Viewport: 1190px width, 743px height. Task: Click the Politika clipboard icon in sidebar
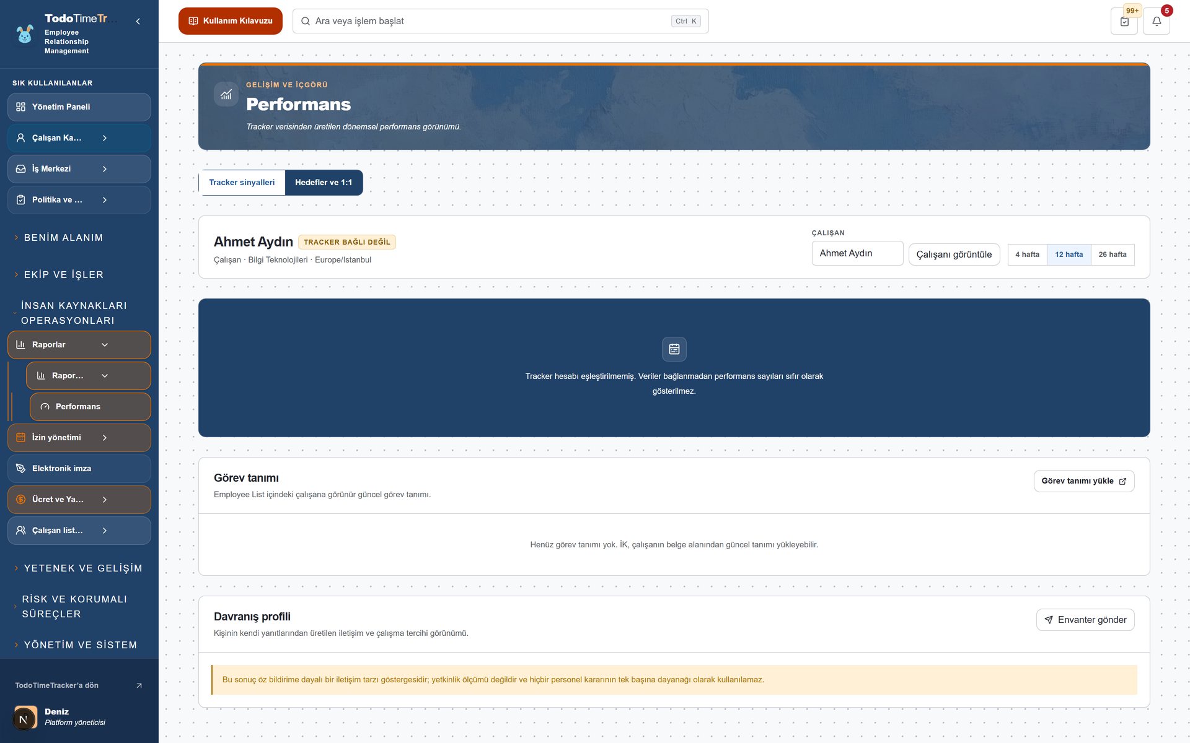(x=20, y=200)
